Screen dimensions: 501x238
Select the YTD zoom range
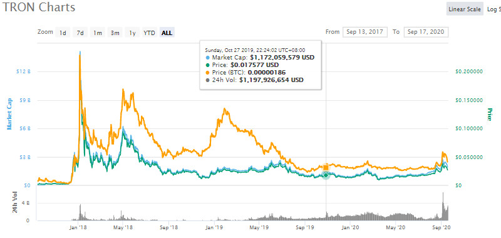pyautogui.click(x=149, y=33)
